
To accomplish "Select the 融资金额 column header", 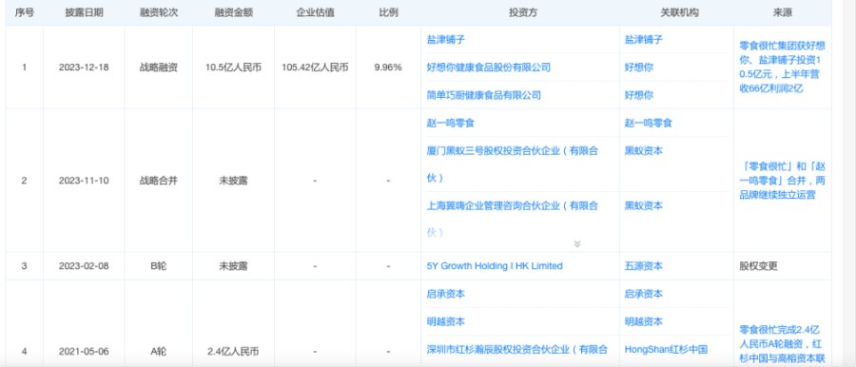I will click(x=233, y=13).
